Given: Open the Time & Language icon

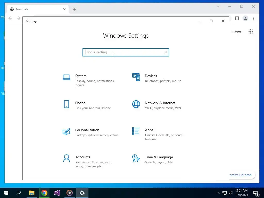Looking at the screenshot, I should pos(136,158).
